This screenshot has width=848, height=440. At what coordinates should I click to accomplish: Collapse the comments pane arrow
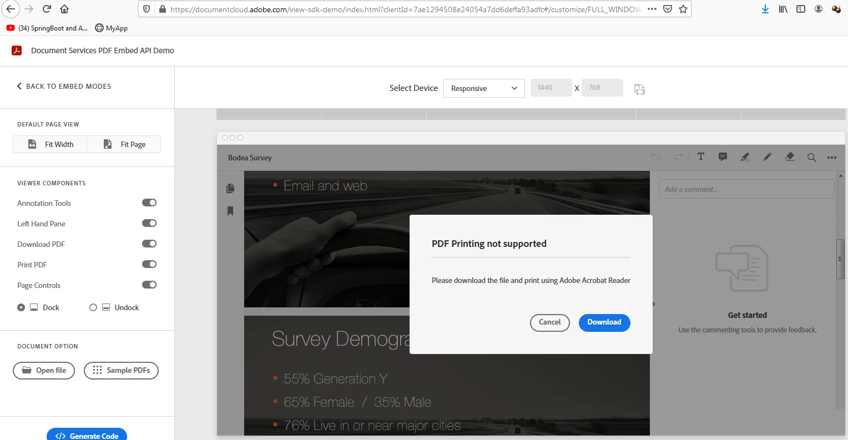[654, 304]
